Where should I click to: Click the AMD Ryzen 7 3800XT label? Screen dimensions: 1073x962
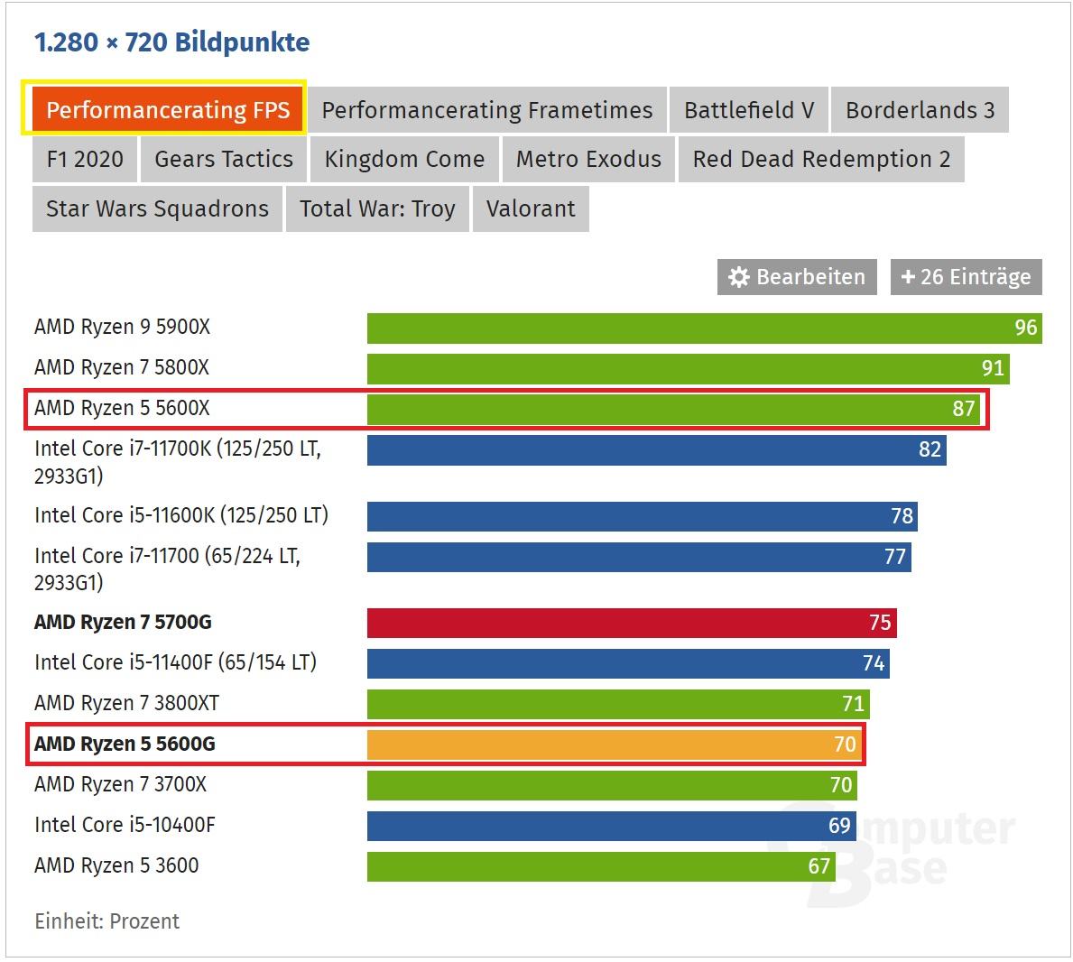click(126, 703)
